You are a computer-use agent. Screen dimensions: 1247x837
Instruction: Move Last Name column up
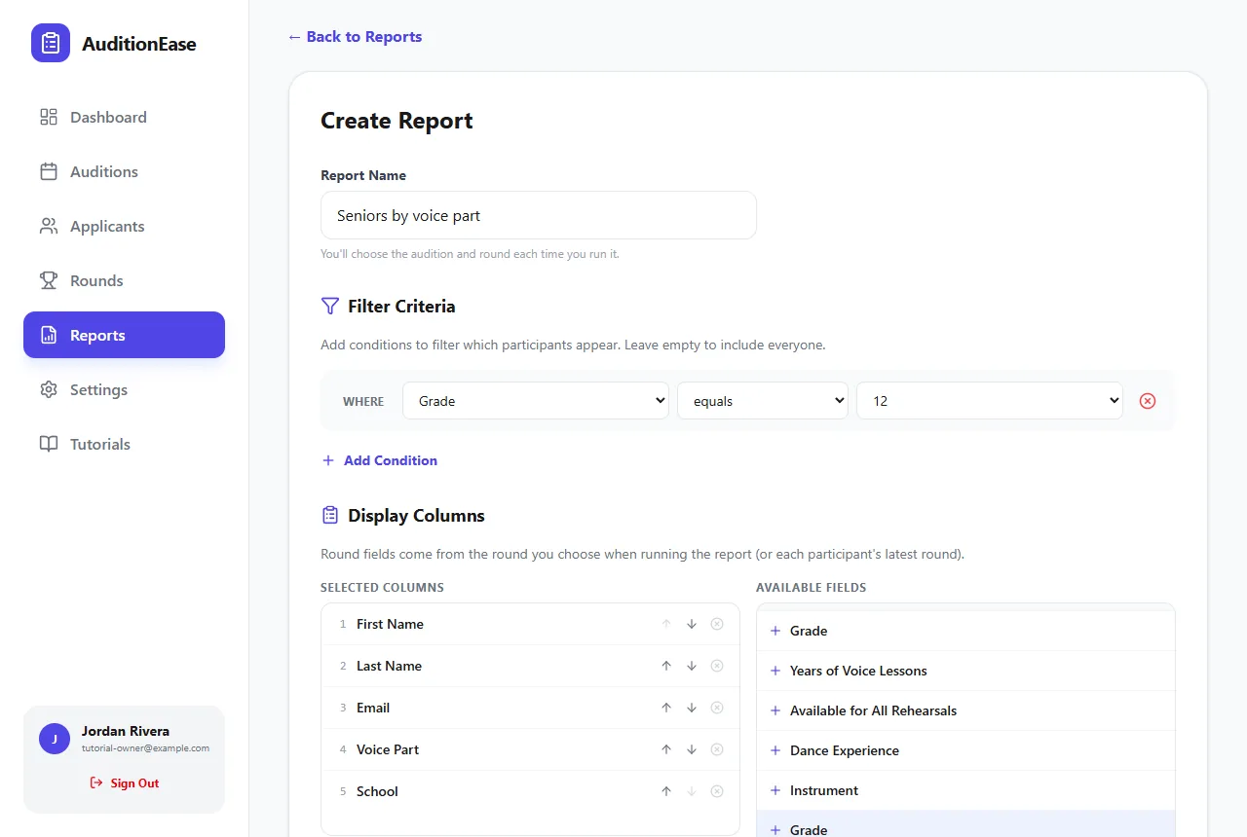666,666
